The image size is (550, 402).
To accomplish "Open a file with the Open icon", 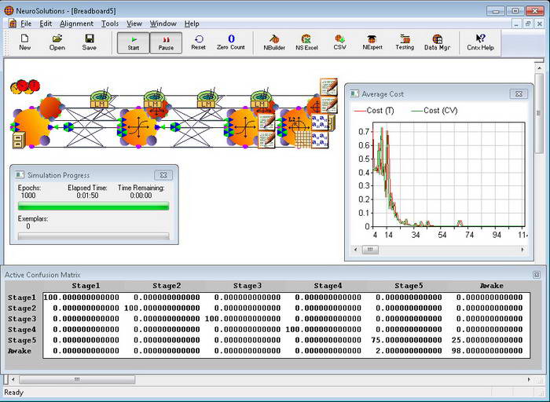I will tap(57, 42).
